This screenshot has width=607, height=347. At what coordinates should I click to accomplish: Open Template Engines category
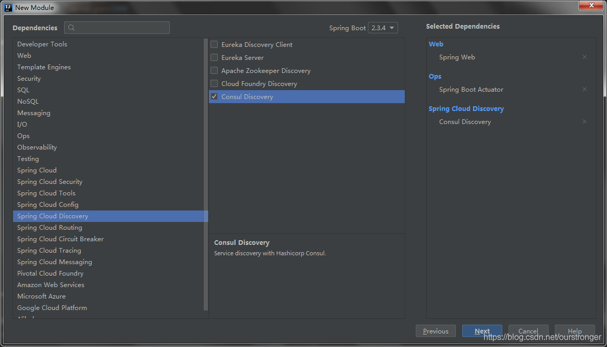108,67
